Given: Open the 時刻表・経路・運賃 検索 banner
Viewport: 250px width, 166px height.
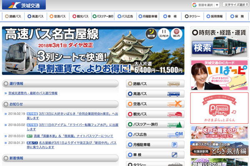Looking at the screenshot, I should coord(219,42).
